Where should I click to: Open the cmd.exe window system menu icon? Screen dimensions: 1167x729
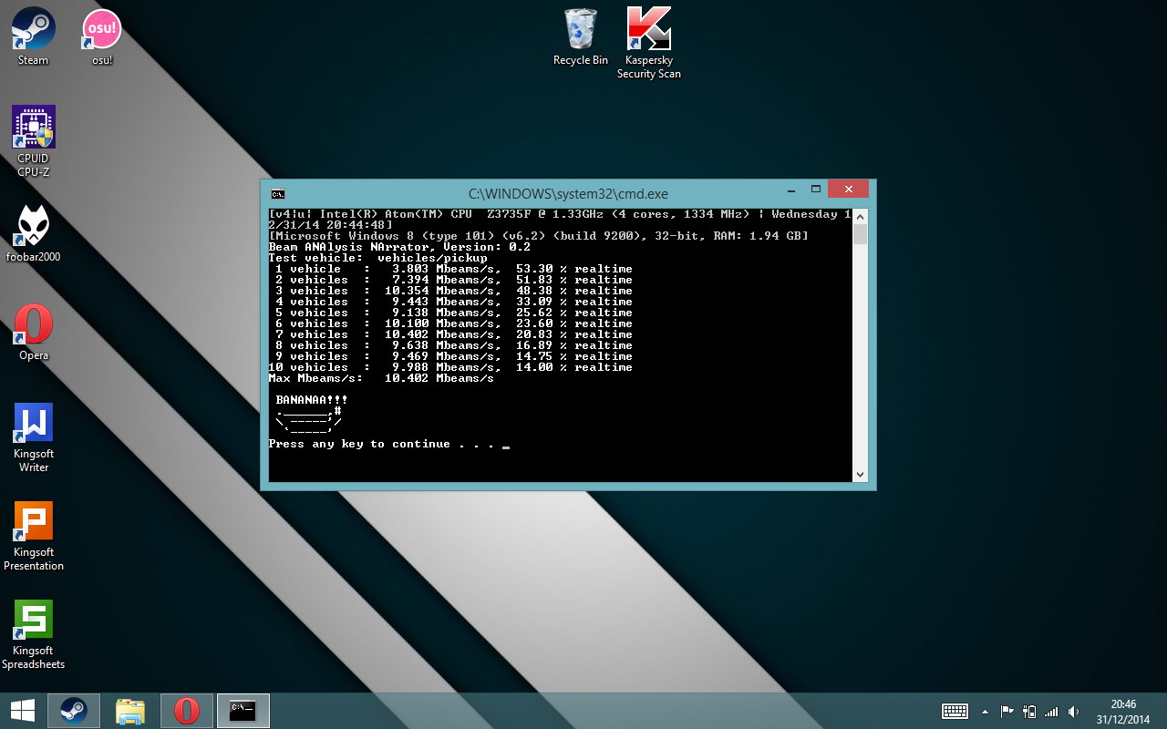(x=277, y=194)
